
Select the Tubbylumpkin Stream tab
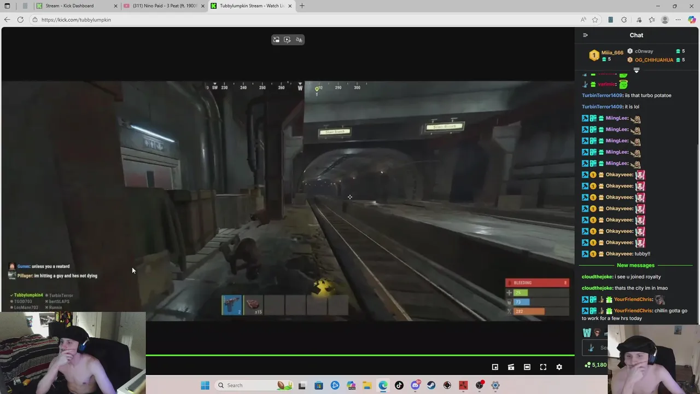pos(251,6)
